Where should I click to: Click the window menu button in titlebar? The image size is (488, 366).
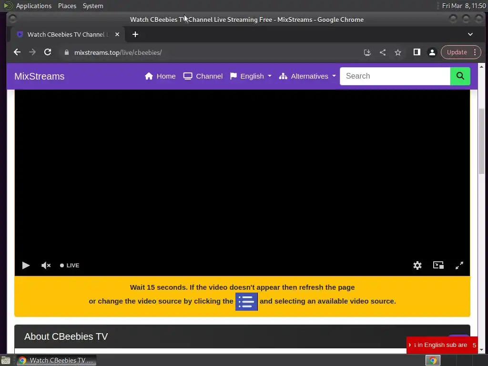[13, 19]
